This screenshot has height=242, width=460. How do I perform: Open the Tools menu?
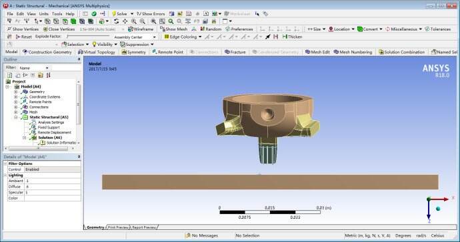click(x=57, y=14)
